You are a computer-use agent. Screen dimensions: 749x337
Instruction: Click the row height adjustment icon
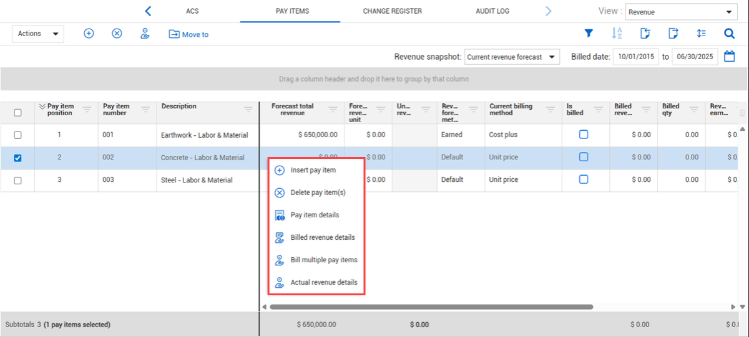pyautogui.click(x=701, y=34)
